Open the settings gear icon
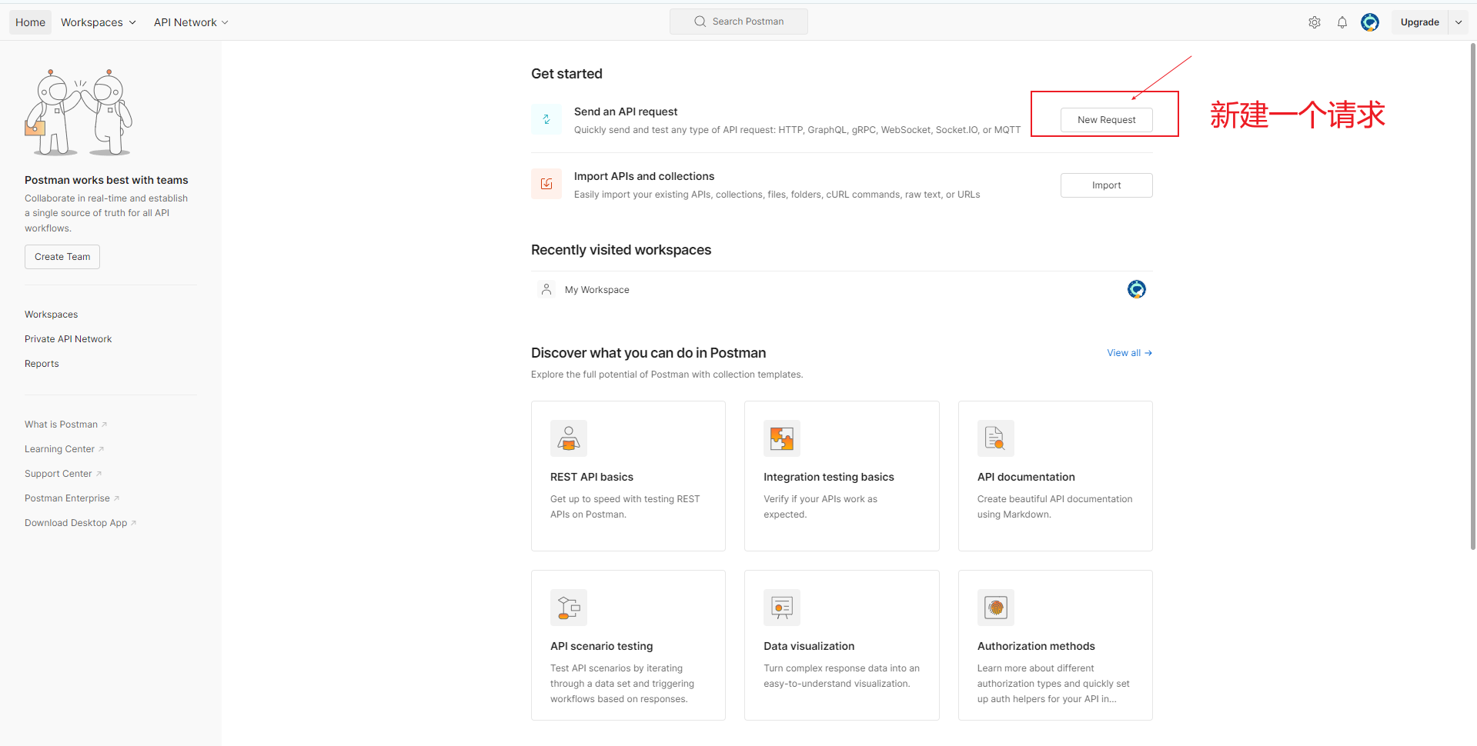The height and width of the screenshot is (746, 1477). tap(1315, 22)
